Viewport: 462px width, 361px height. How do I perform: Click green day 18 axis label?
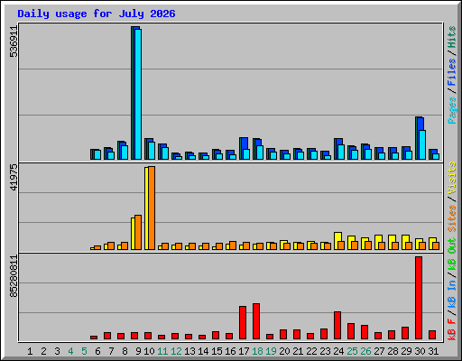[257, 351]
